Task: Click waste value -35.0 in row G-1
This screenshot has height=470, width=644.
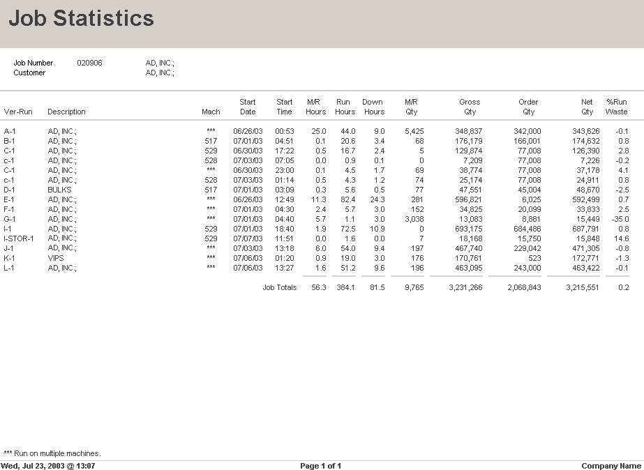Action: [x=620, y=219]
